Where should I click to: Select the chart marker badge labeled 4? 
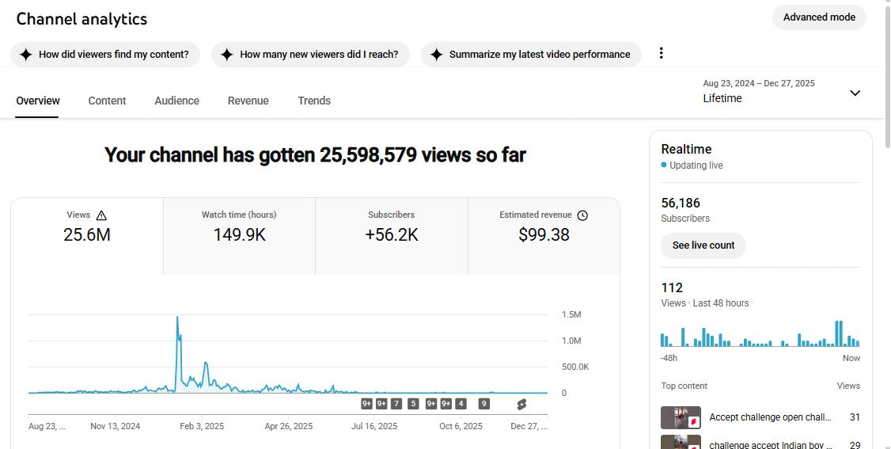[x=461, y=404]
